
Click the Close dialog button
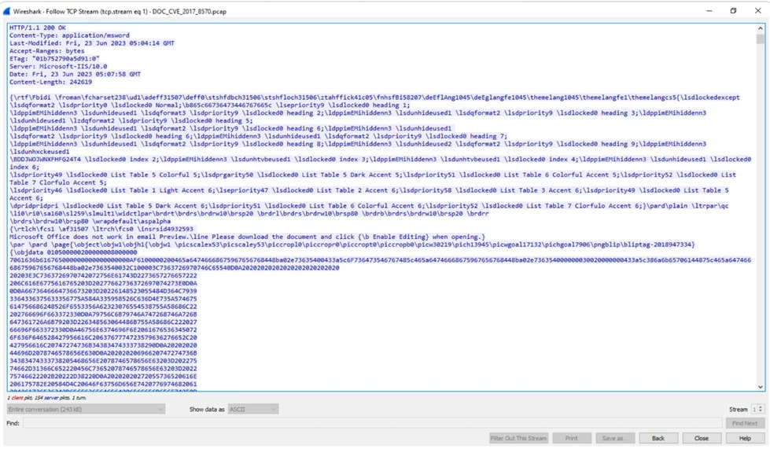[x=702, y=438]
